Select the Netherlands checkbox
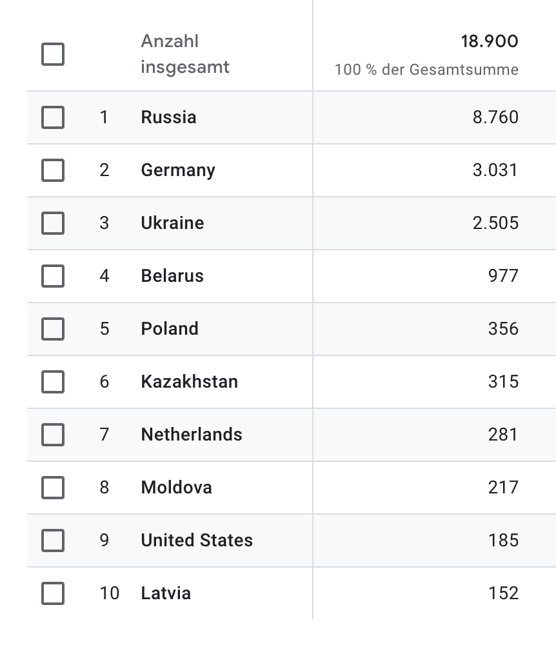This screenshot has width=556, height=645. pyautogui.click(x=53, y=435)
